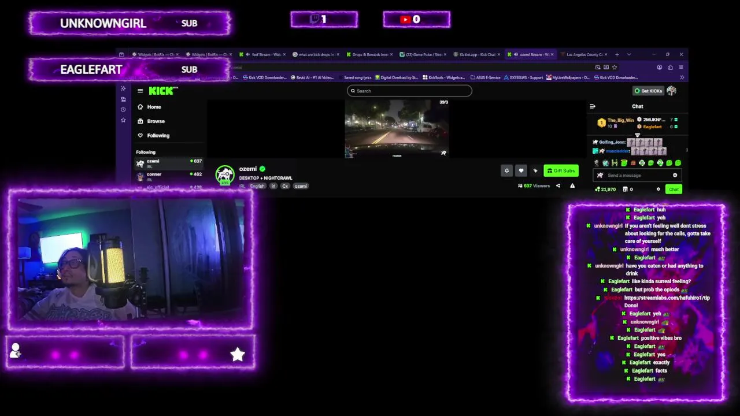Click the browser sidebar history clock icon
The height and width of the screenshot is (416, 740).
[123, 109]
